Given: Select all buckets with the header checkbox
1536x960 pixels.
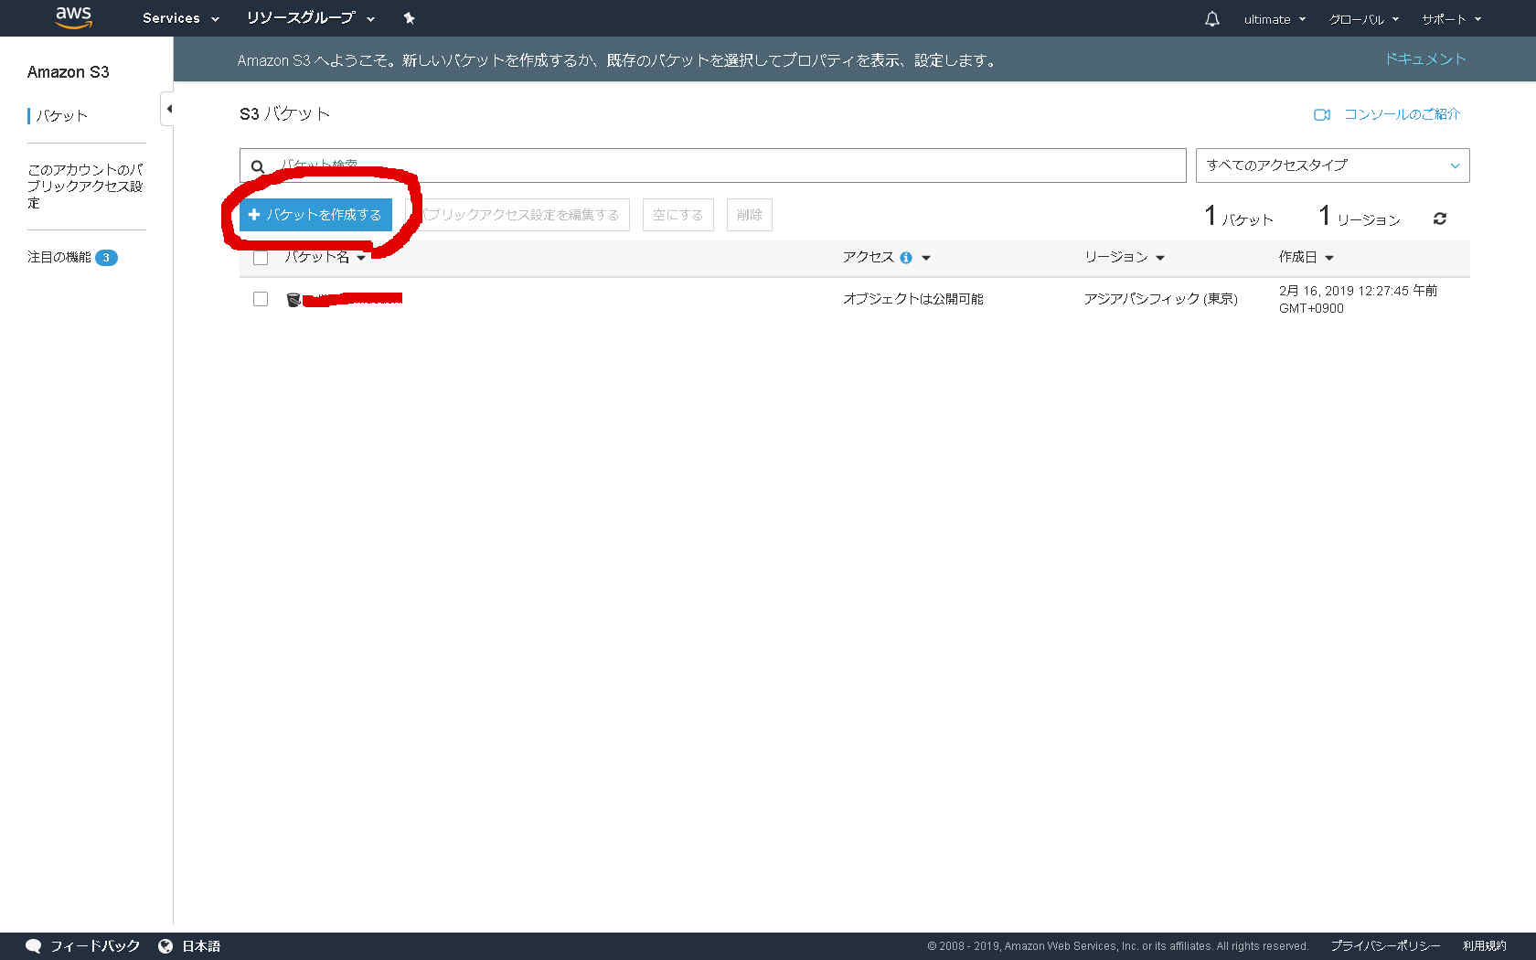Looking at the screenshot, I should [261, 258].
